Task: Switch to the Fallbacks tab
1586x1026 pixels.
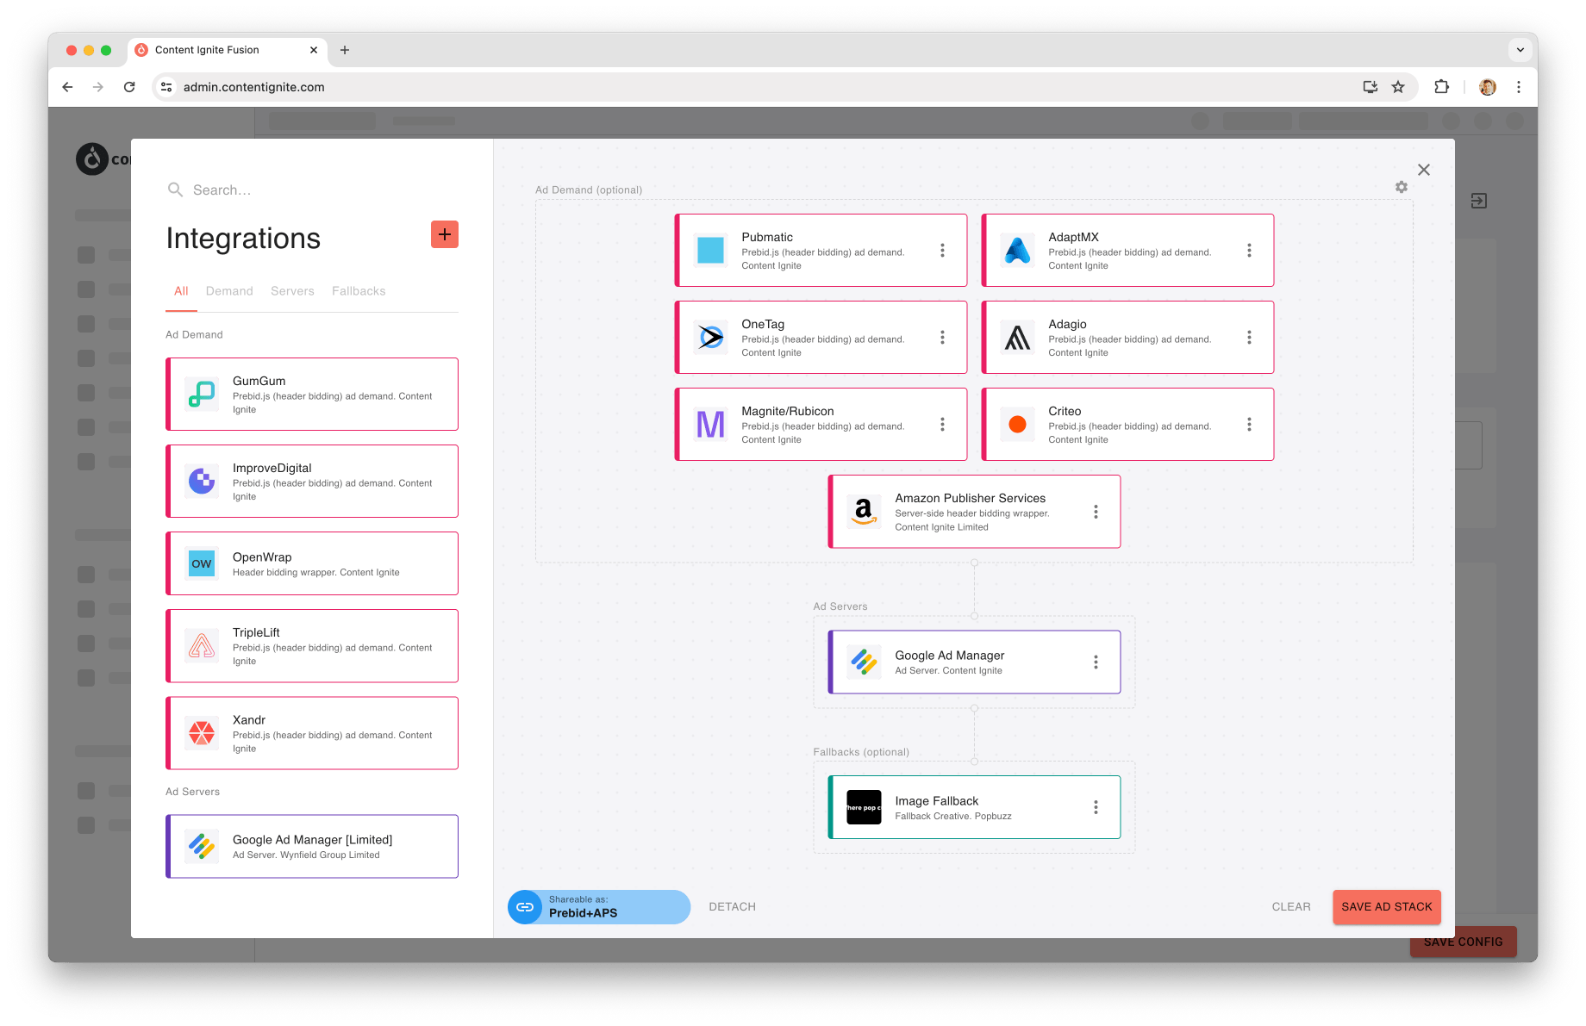Action: [359, 291]
